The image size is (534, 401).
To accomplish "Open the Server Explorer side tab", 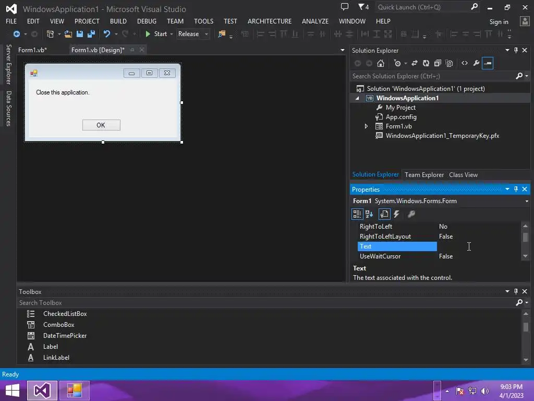I will pos(8,64).
